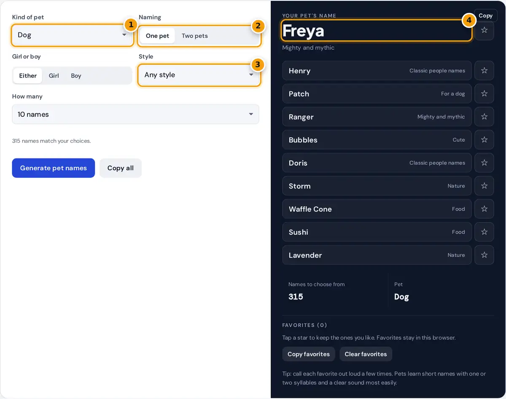Add Lavender to favorites via star
This screenshot has width=506, height=399.
[x=484, y=255]
